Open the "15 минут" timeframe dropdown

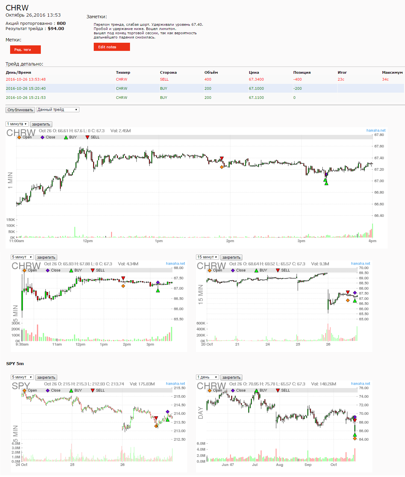click(207, 257)
